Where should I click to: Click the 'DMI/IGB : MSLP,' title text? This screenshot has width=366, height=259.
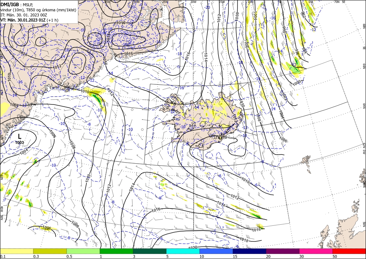17,4
